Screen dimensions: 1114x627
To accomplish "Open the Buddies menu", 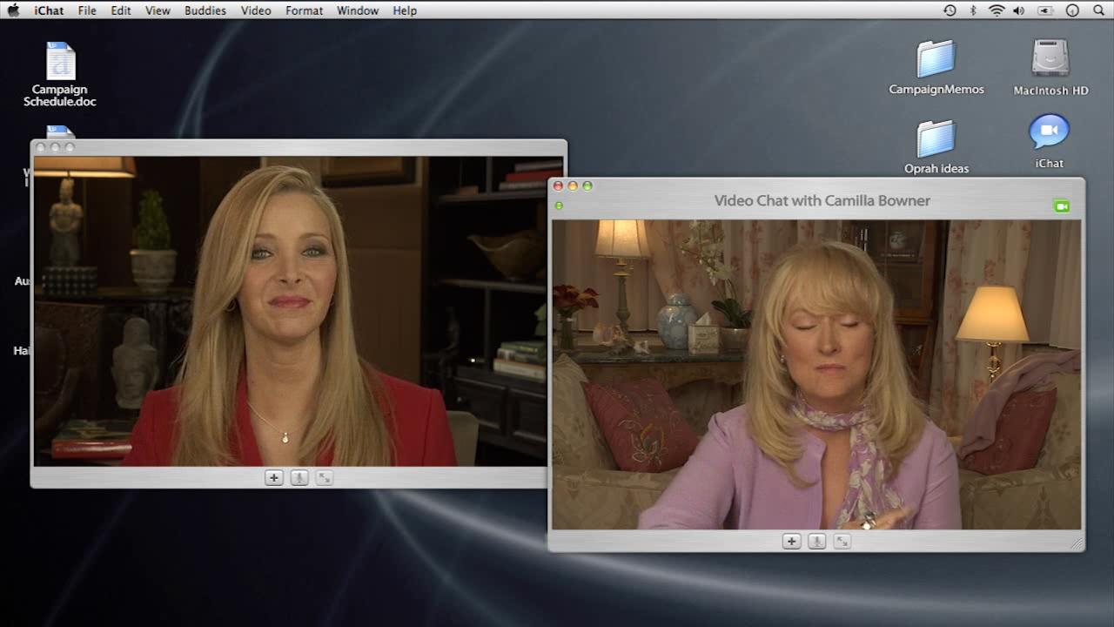I will coord(205,10).
